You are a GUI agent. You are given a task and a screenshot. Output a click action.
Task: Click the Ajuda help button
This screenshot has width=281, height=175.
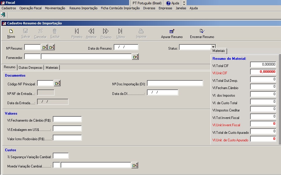(173, 3)
